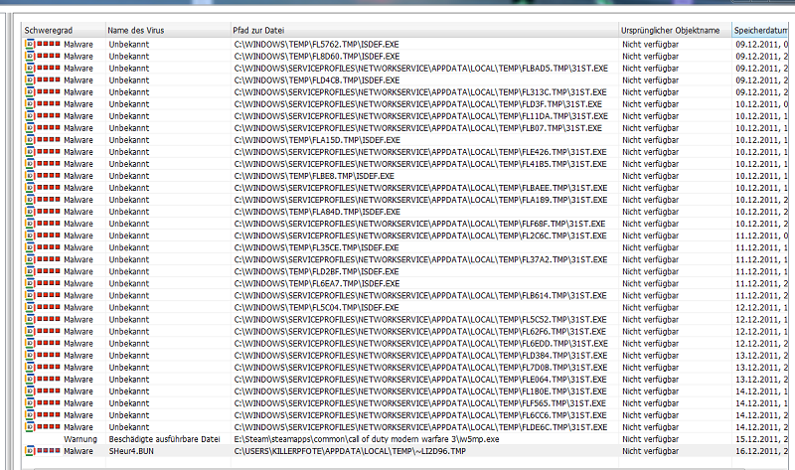Image resolution: width=795 pixels, height=470 pixels.
Task: Click 'Beschädigte ausführbare Datei' virus name
Action: pyautogui.click(x=164, y=439)
